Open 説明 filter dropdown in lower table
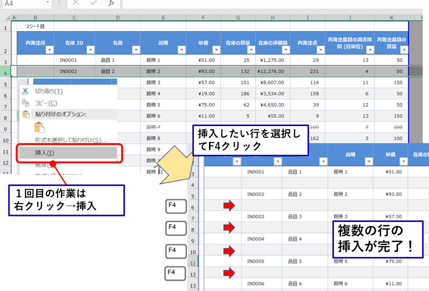This screenshot has width=429, height=291. pos(369,162)
